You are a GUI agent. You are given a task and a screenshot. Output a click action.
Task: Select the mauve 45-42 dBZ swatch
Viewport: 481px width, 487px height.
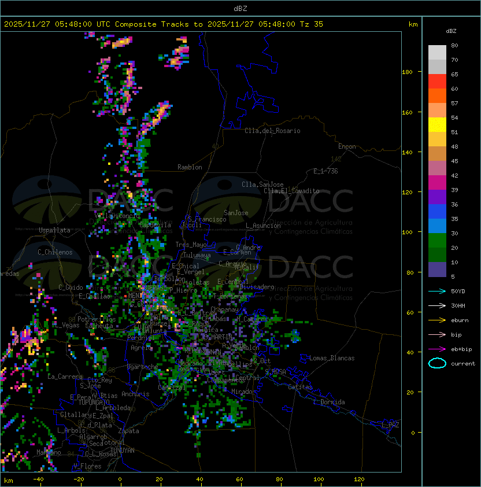pos(437,168)
